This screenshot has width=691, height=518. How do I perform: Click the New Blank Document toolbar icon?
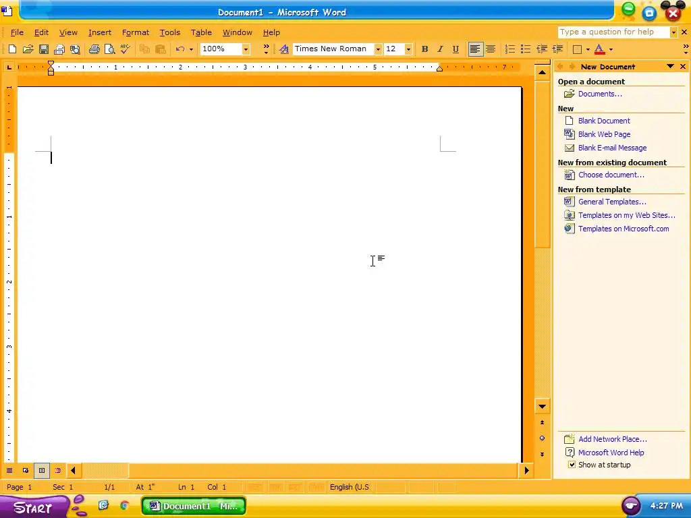12,49
